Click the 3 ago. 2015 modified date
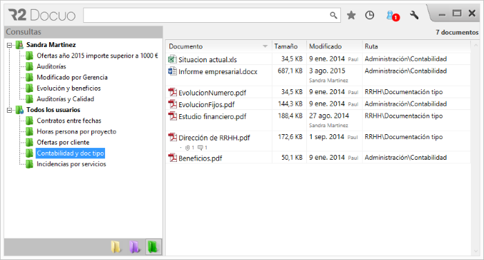This screenshot has width=484, height=260. [x=327, y=71]
